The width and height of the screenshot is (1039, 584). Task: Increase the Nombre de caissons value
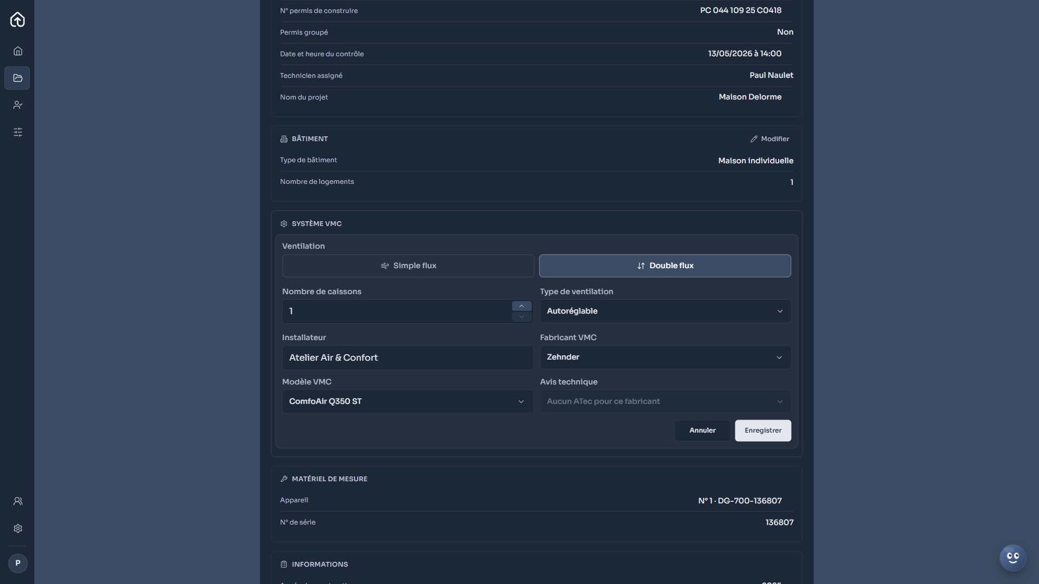522,306
